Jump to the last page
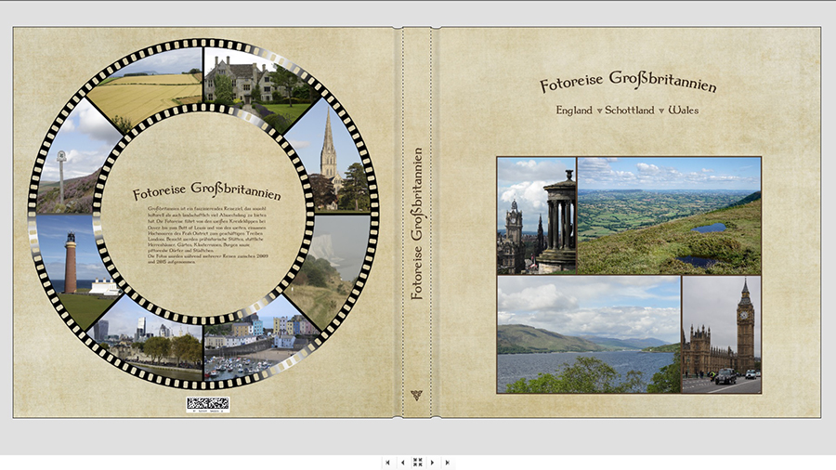The width and height of the screenshot is (836, 470). [x=448, y=463]
